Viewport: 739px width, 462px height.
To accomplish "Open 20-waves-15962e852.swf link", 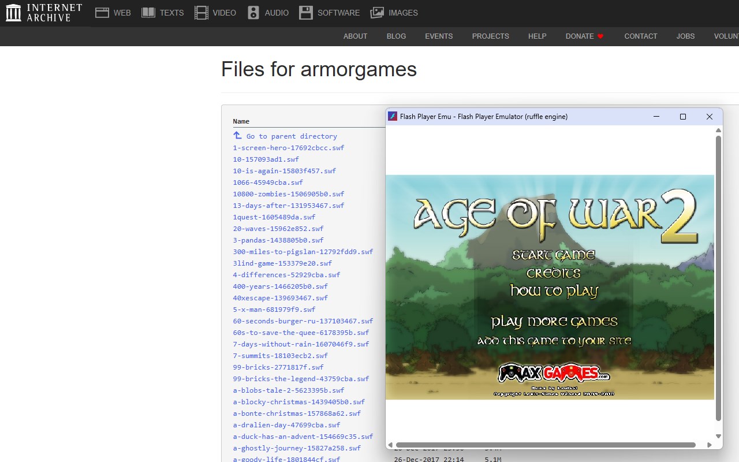I will (278, 229).
